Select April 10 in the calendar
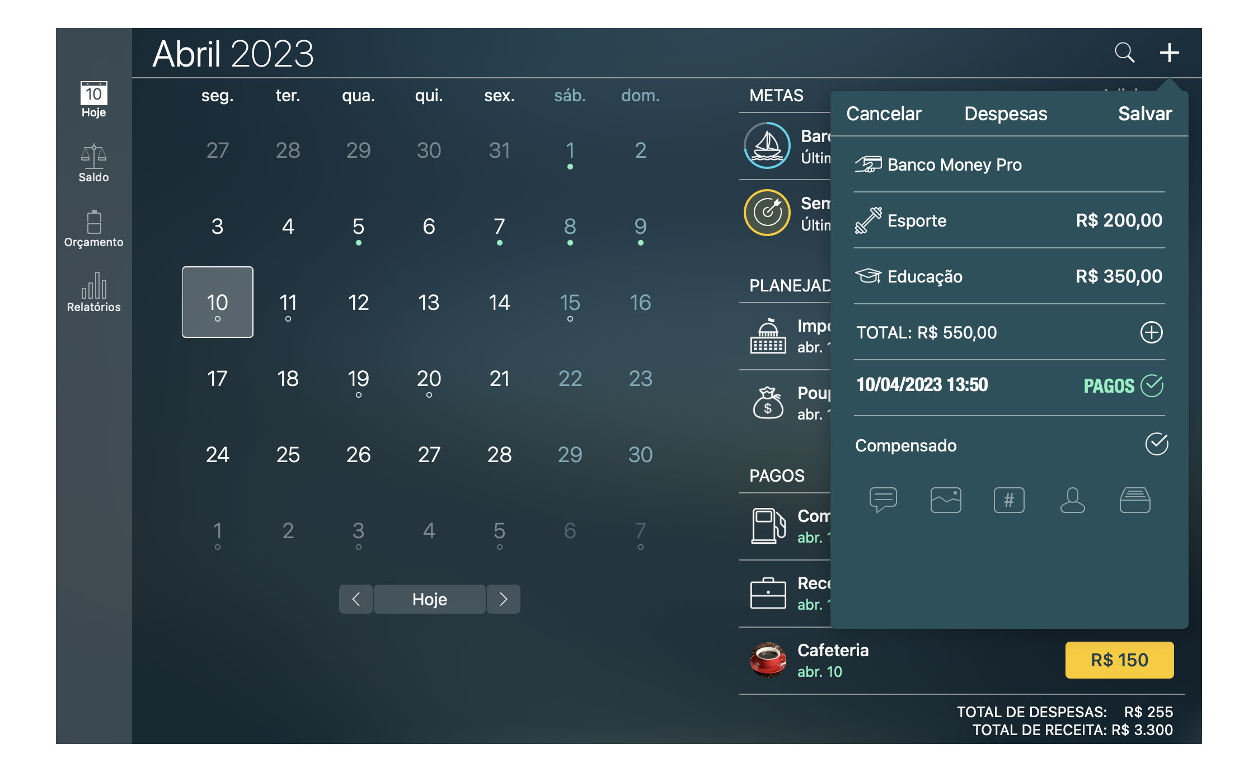The width and height of the screenshot is (1258, 772). click(218, 302)
